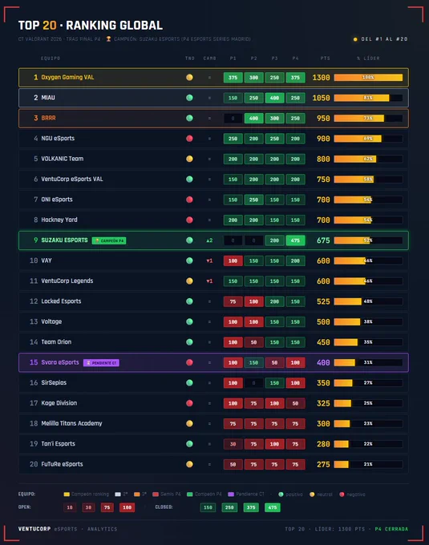Click the down-1 change arrow for VentuCorp Legends

(209, 281)
